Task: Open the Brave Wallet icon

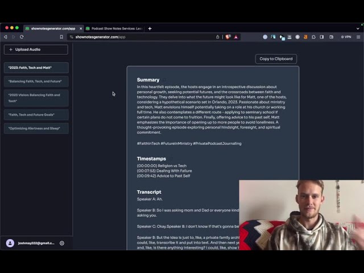Action: pyautogui.click(x=331, y=37)
